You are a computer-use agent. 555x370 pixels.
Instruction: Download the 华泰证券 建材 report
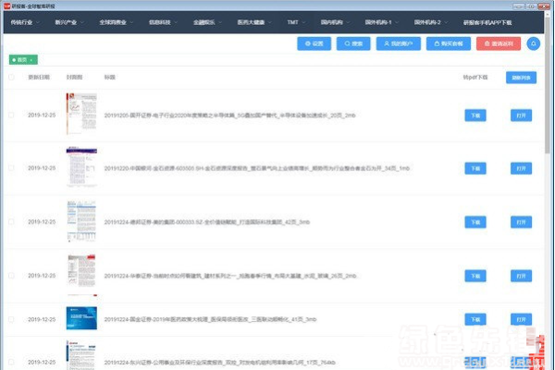(x=475, y=276)
